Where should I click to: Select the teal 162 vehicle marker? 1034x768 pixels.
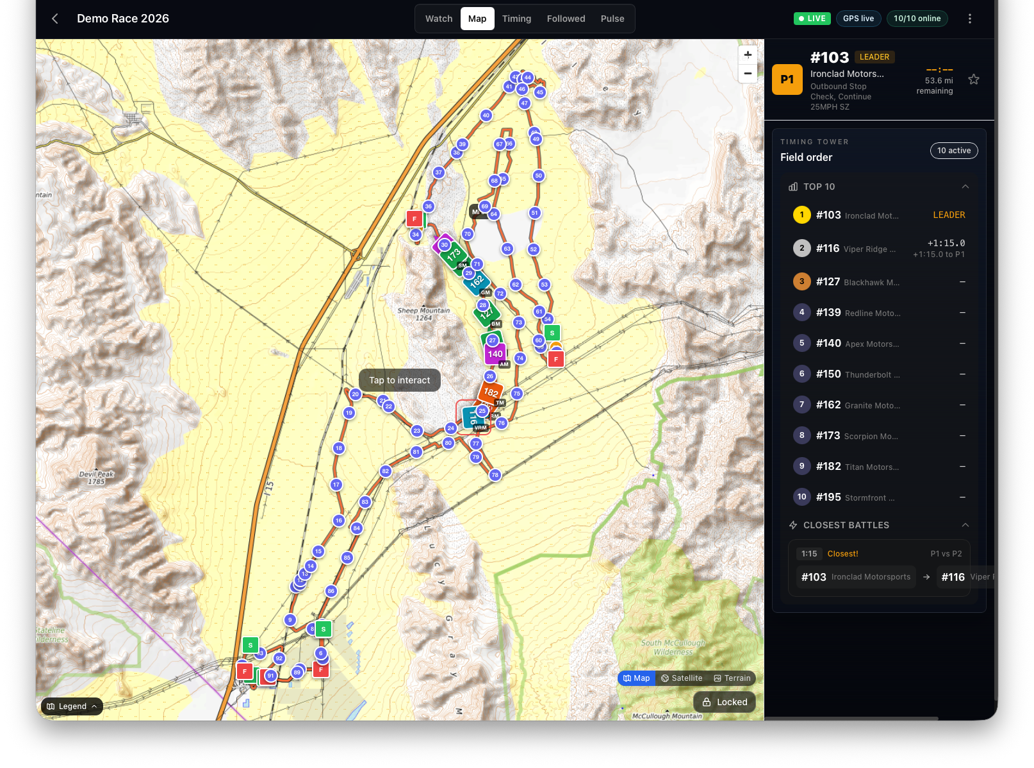[x=477, y=281]
